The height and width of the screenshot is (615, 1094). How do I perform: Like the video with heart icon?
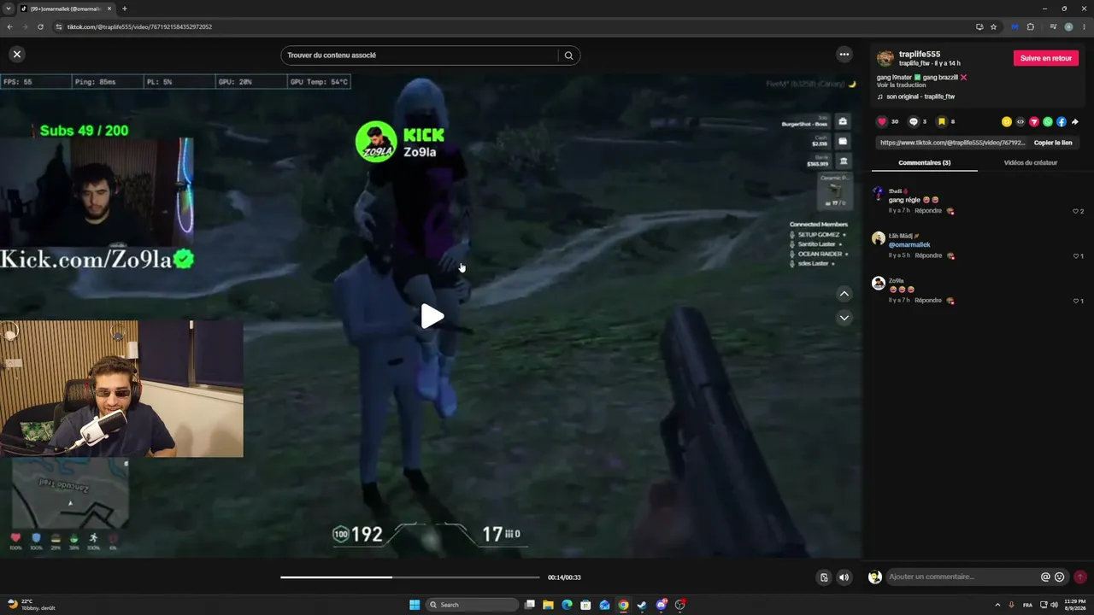point(883,122)
